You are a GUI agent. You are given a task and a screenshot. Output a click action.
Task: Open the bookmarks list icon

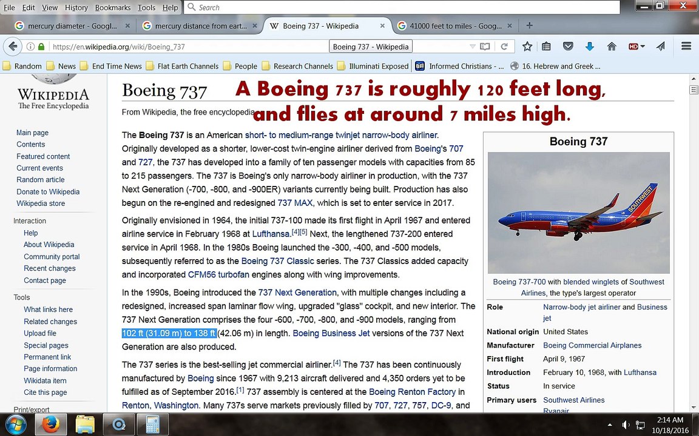547,46
